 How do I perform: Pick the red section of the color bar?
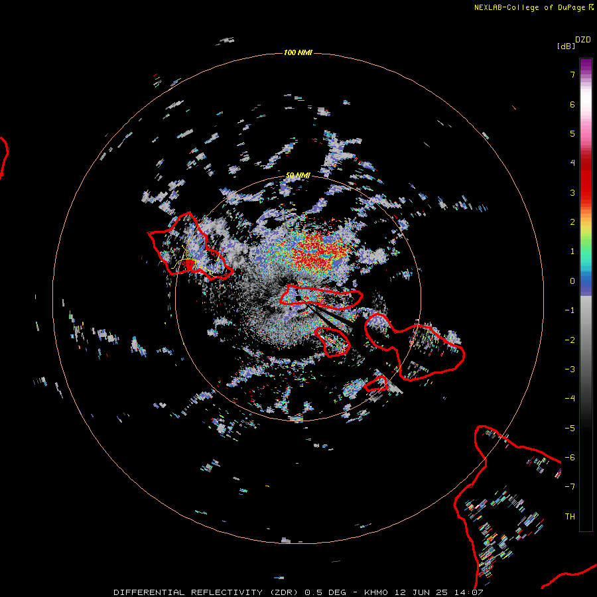click(x=586, y=179)
